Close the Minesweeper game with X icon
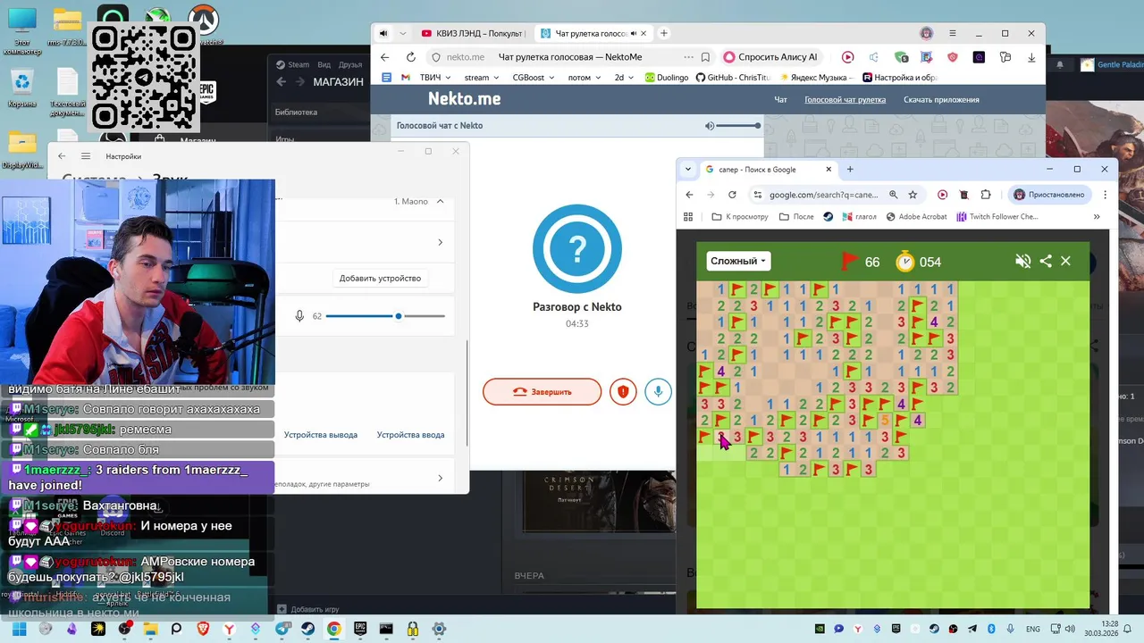Viewport: 1144px width, 643px height. point(1065,261)
